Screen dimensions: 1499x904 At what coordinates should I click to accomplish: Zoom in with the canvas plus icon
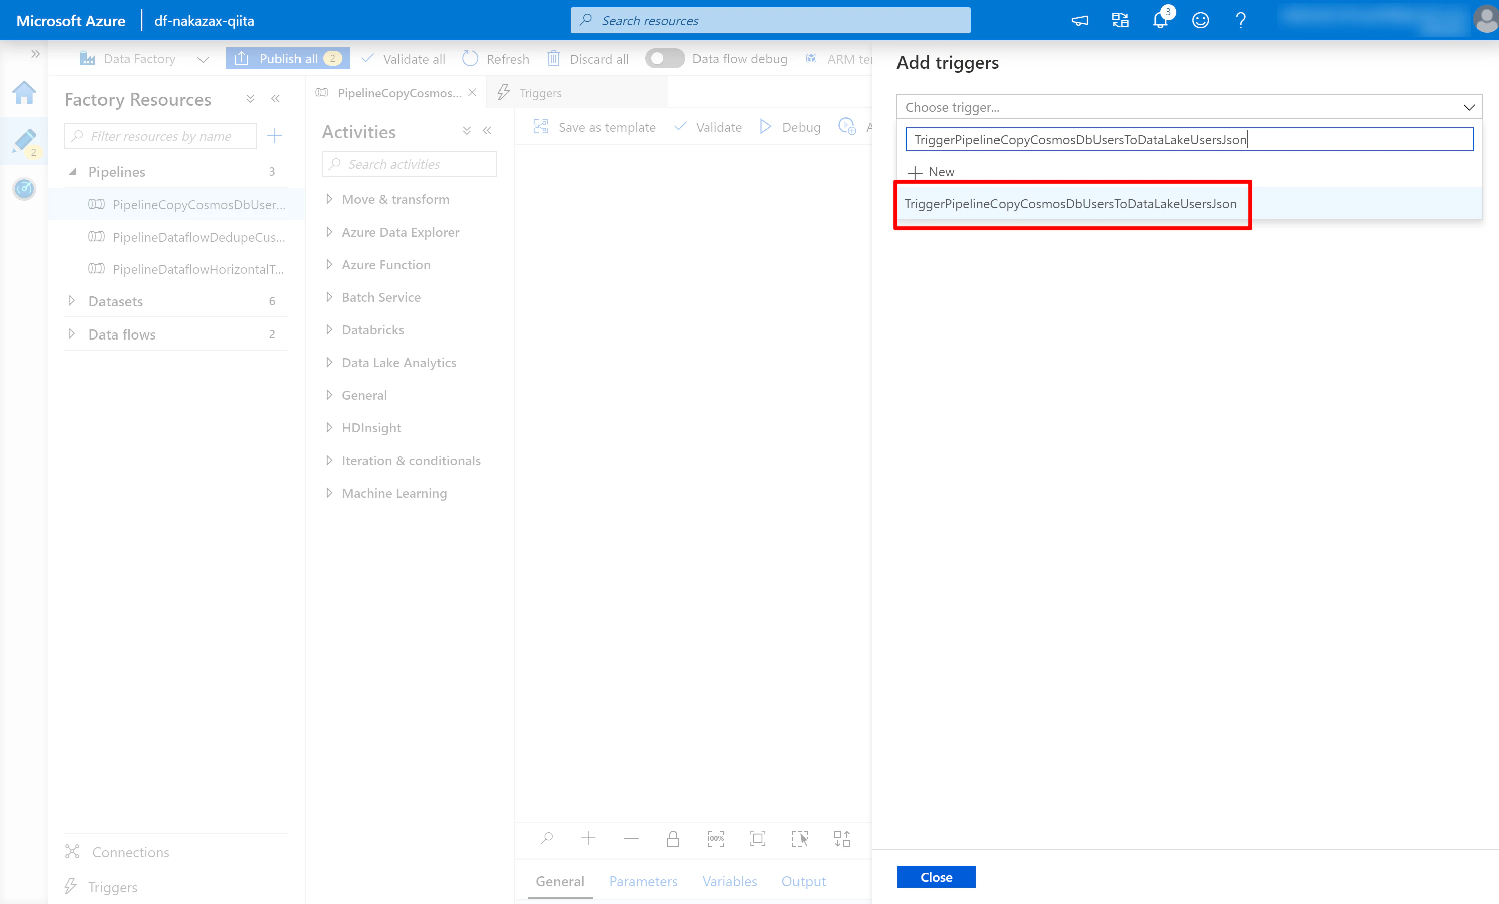(588, 839)
